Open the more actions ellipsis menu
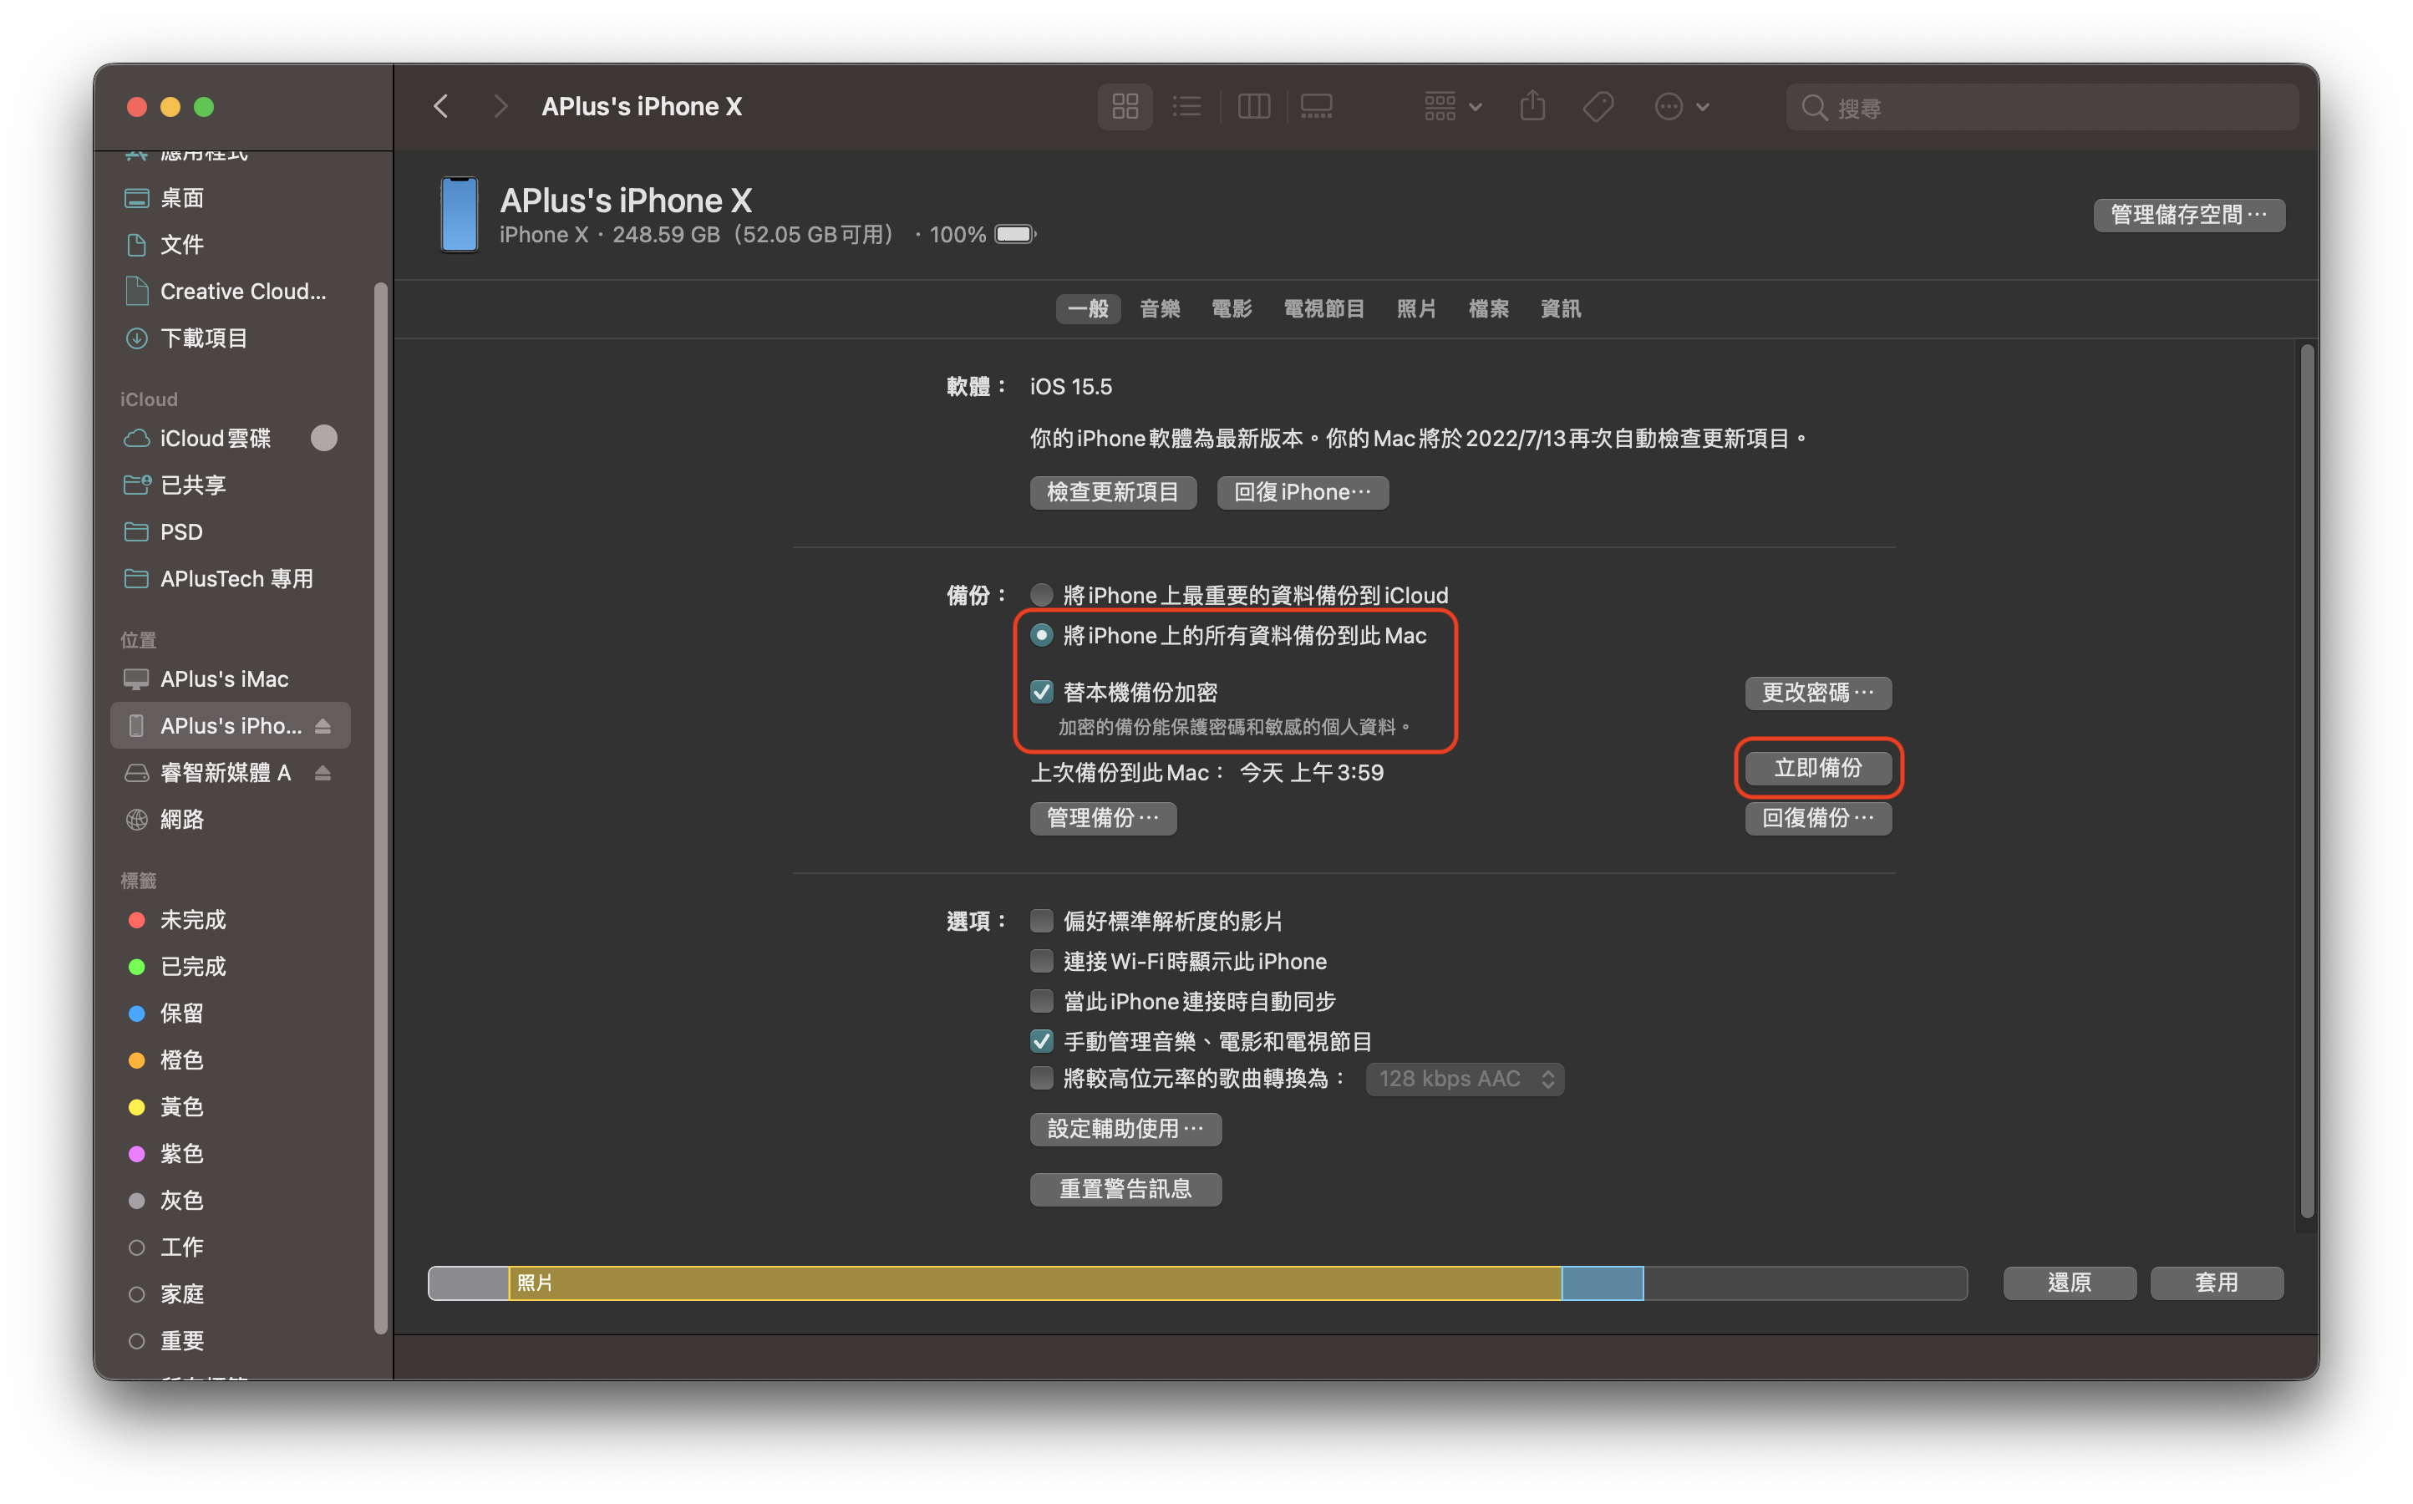 [1682, 106]
